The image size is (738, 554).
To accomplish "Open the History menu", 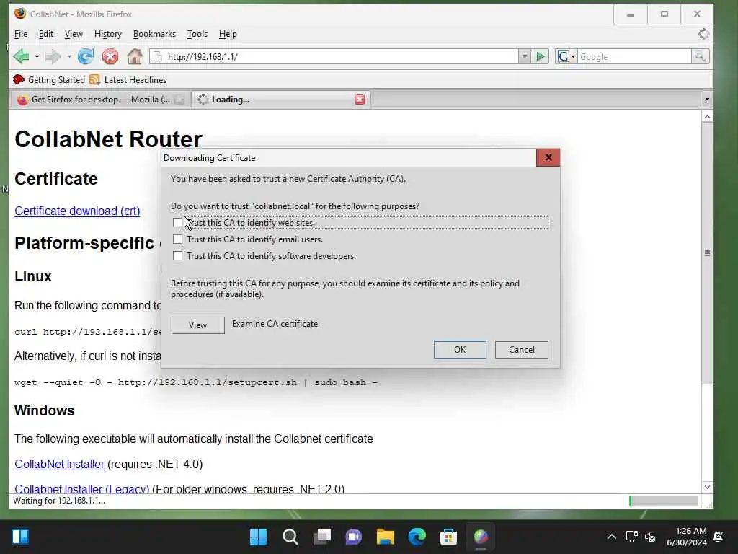I will [x=108, y=34].
